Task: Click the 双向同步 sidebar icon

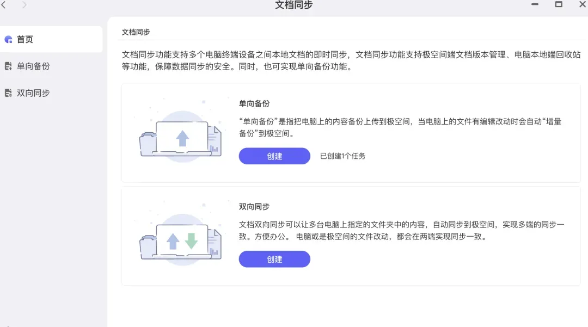Action: pyautogui.click(x=8, y=93)
